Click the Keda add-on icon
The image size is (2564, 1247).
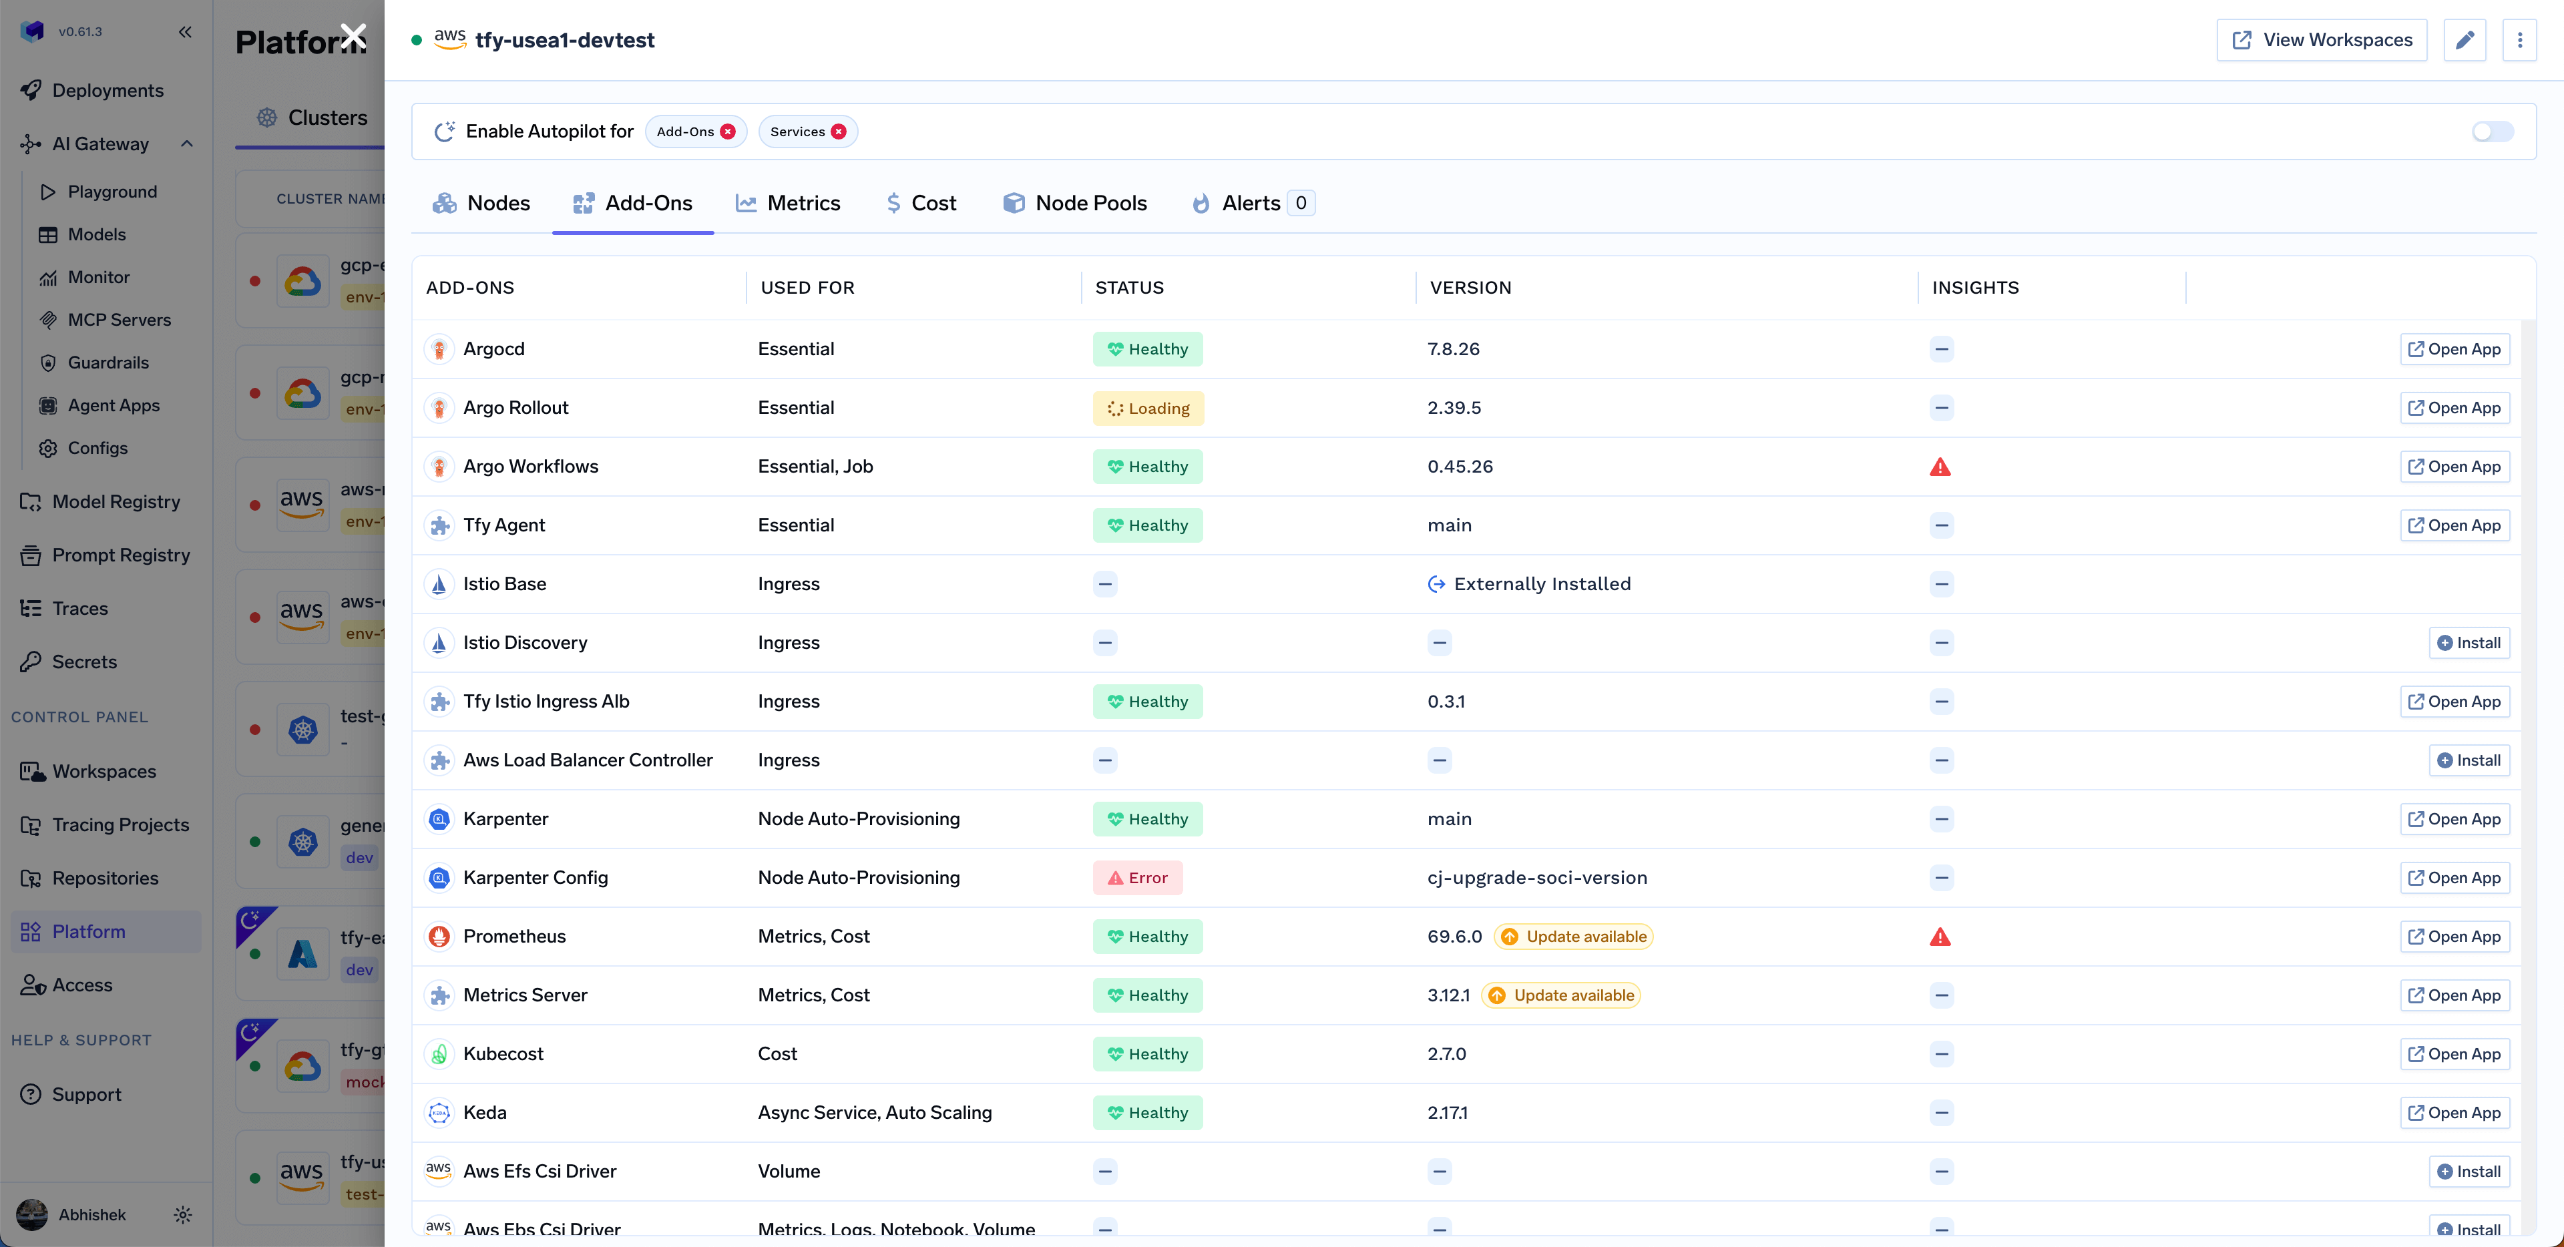coord(439,1113)
